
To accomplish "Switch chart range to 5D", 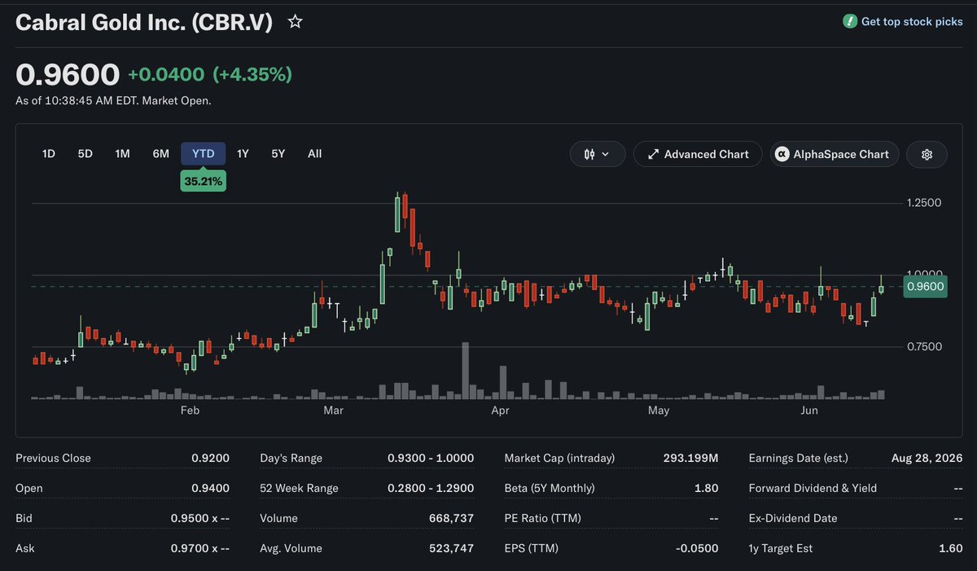I will pyautogui.click(x=85, y=153).
